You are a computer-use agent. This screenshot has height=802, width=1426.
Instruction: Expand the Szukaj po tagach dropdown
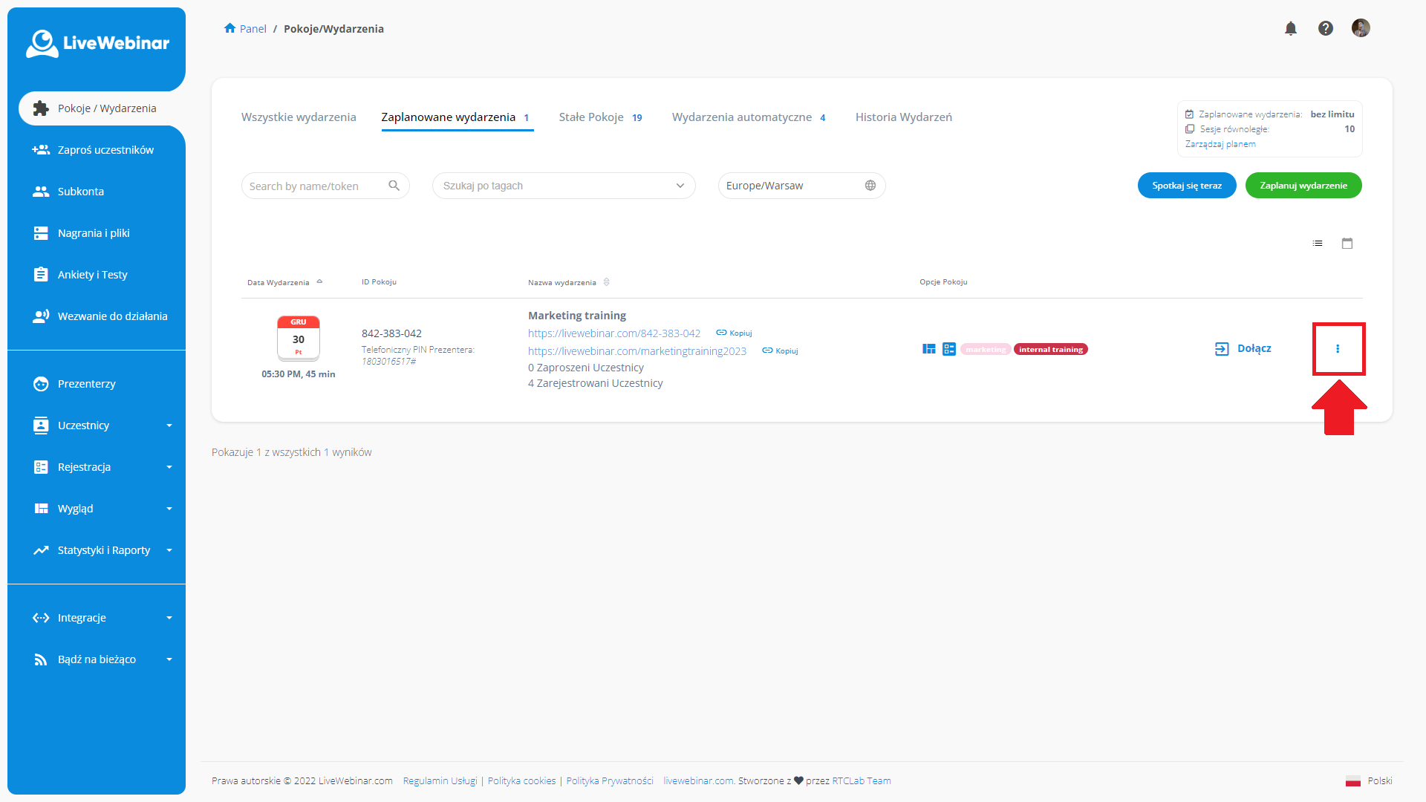[x=680, y=186]
